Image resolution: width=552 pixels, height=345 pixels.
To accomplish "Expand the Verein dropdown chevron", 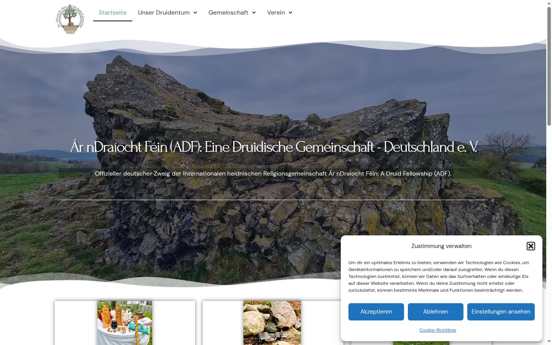I will click(x=290, y=13).
